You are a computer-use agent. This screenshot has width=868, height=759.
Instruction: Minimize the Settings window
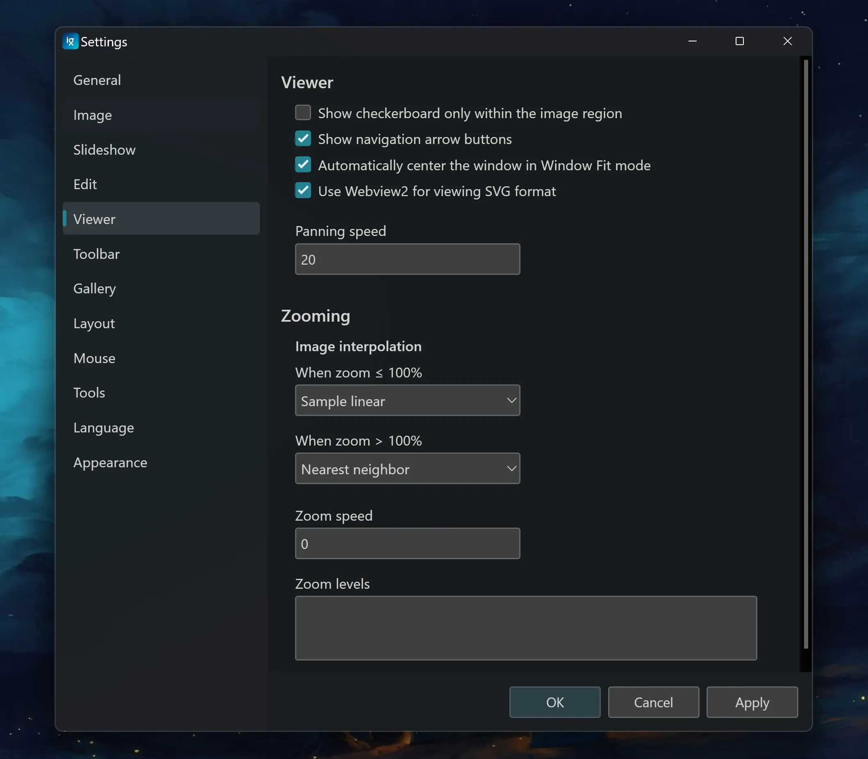[693, 41]
